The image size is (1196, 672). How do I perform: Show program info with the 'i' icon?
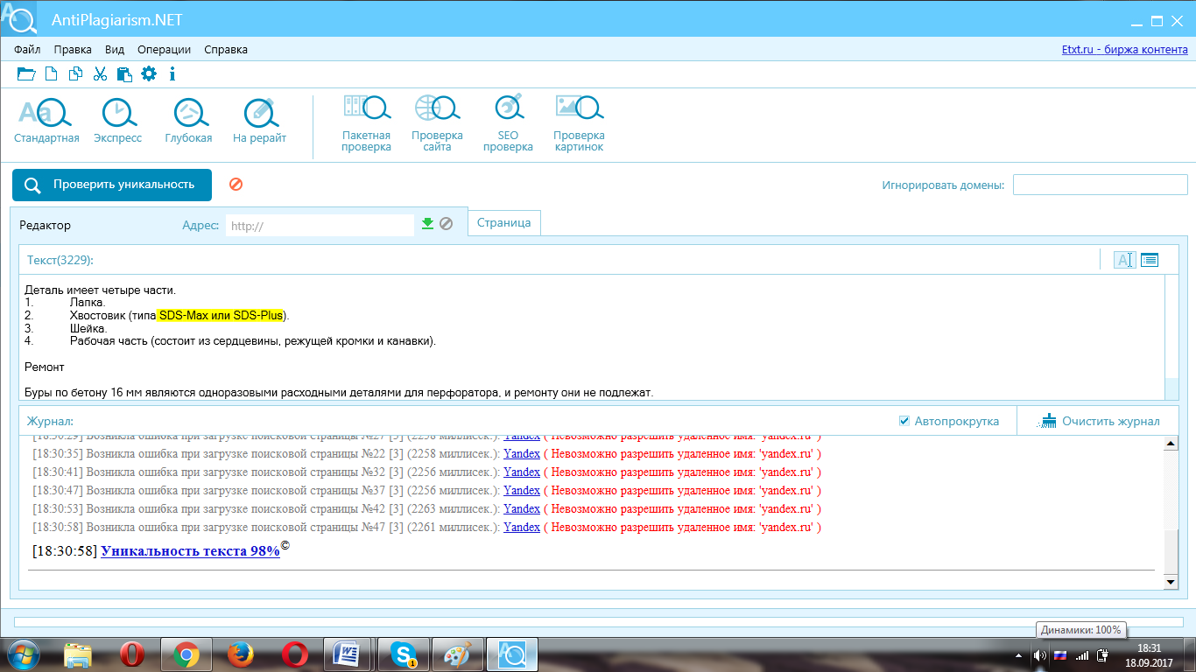click(172, 74)
